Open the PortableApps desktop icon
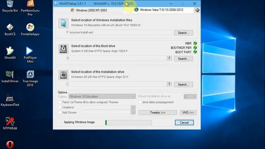This screenshot has width=265, height=149. click(x=30, y=30)
